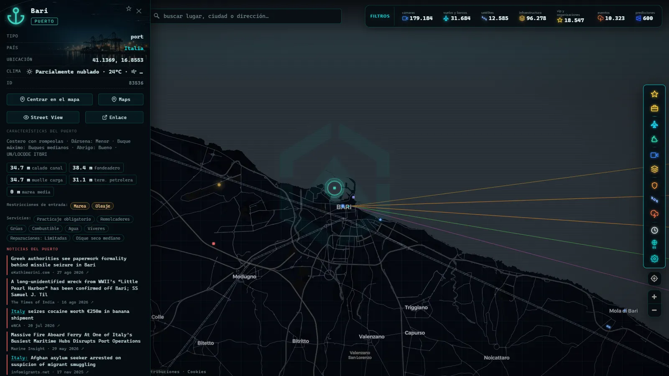Click the port ID 83536 value
Image resolution: width=669 pixels, height=376 pixels.
(136, 83)
